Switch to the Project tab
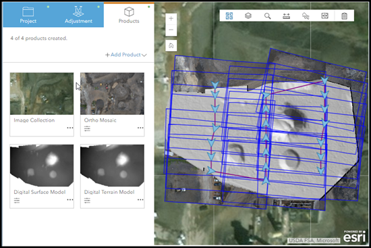Screen dimensions: 371x248 coord(28,15)
